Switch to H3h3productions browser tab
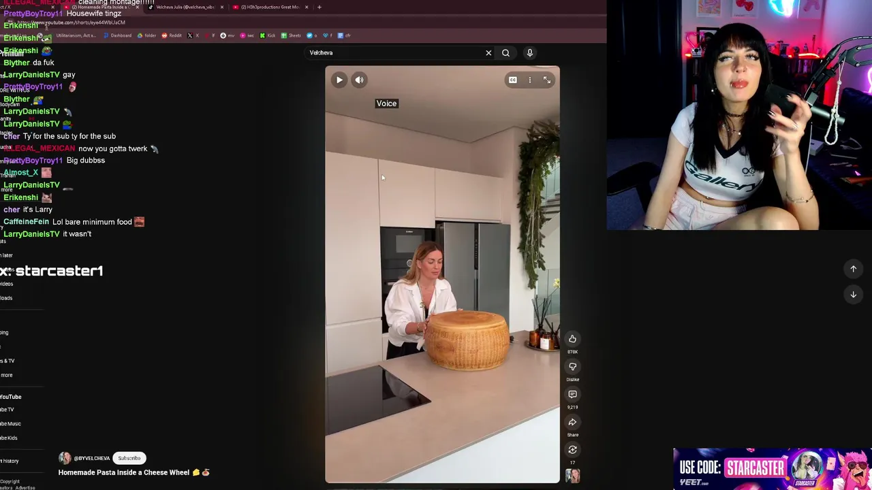The width and height of the screenshot is (872, 490). [269, 7]
